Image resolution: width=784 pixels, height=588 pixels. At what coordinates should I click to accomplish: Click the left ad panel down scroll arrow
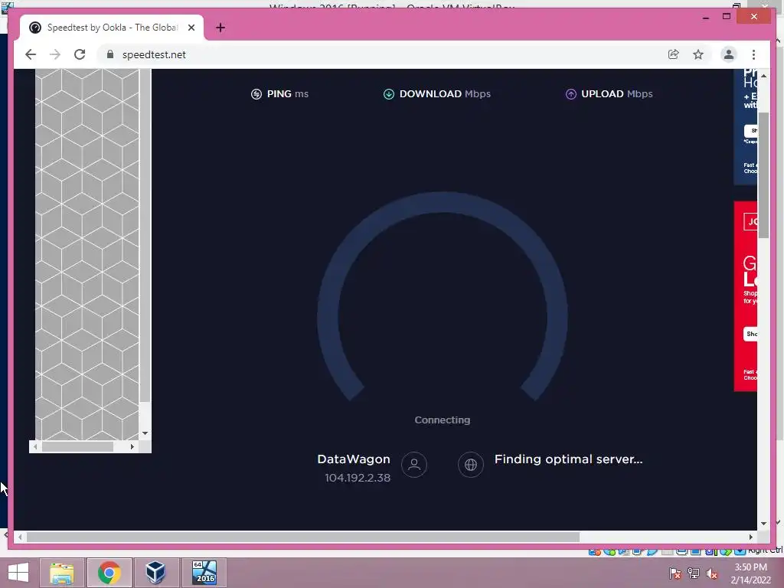click(x=145, y=433)
